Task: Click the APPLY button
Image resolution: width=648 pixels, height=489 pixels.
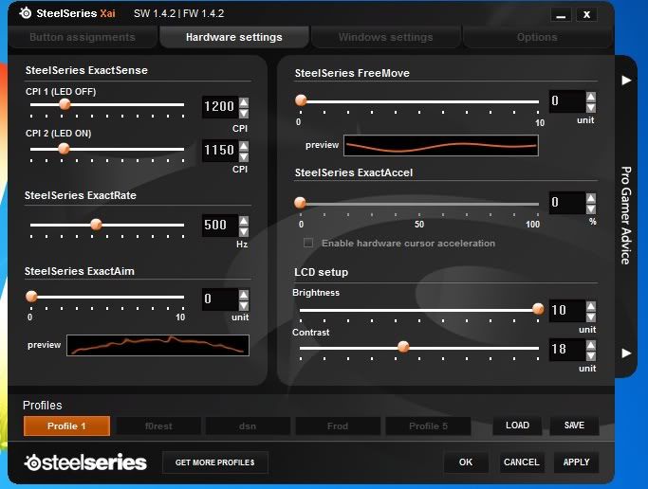Action: (x=577, y=462)
